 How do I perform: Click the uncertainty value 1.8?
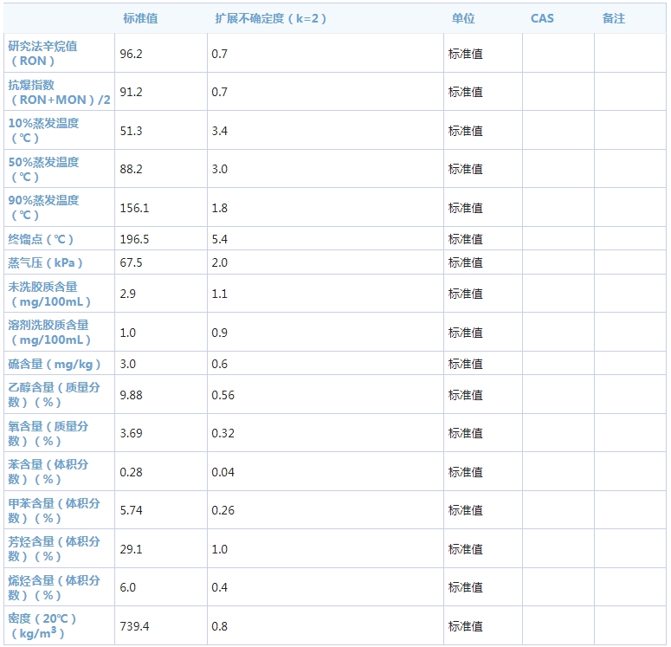point(220,208)
